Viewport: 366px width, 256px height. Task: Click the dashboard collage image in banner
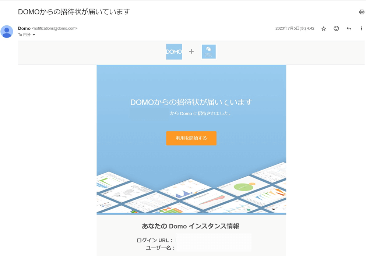(191, 188)
